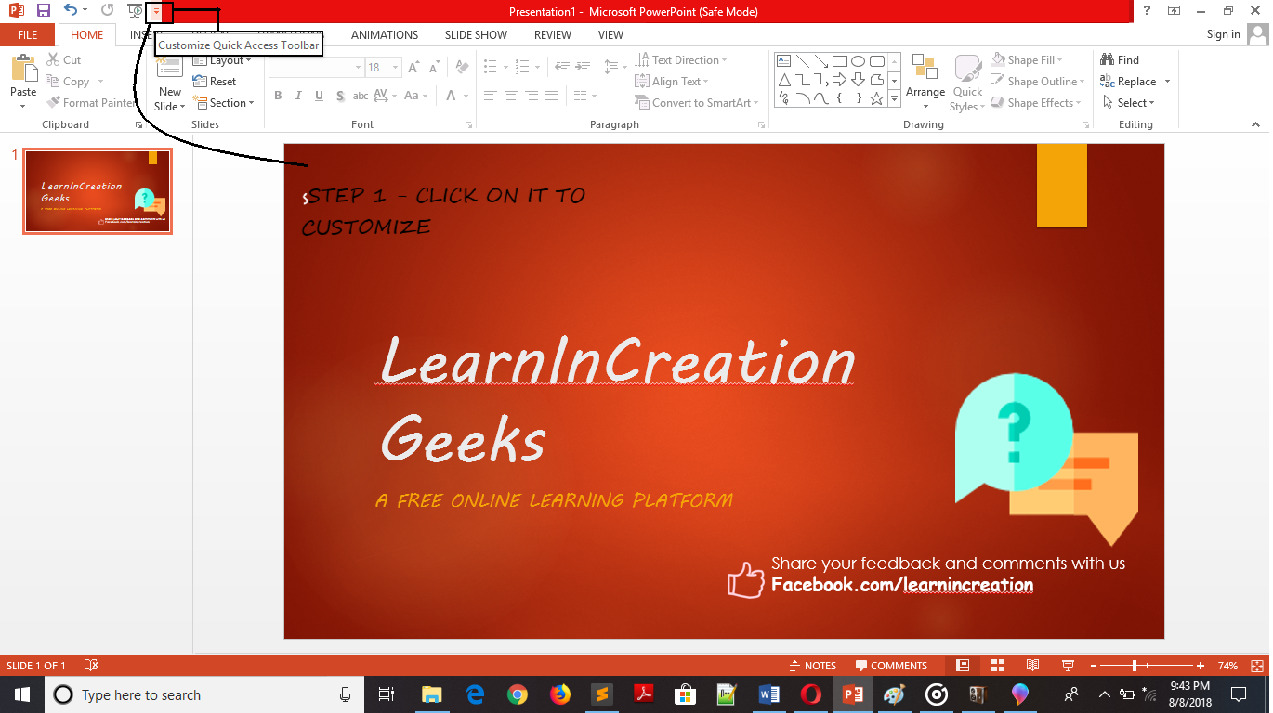Click the Sign in link
The image size is (1273, 713).
point(1223,35)
